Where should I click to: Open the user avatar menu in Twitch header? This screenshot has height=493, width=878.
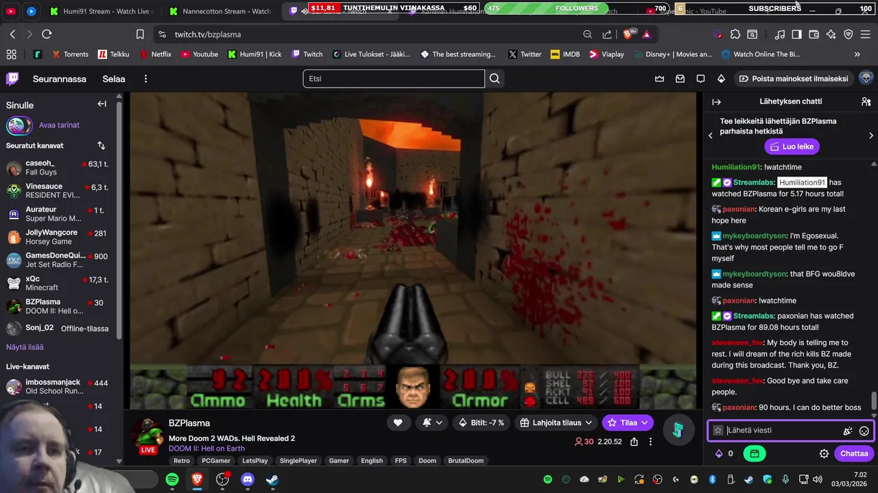coord(866,78)
